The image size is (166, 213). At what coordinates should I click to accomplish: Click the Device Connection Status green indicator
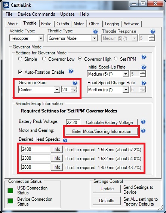coord(10,201)
